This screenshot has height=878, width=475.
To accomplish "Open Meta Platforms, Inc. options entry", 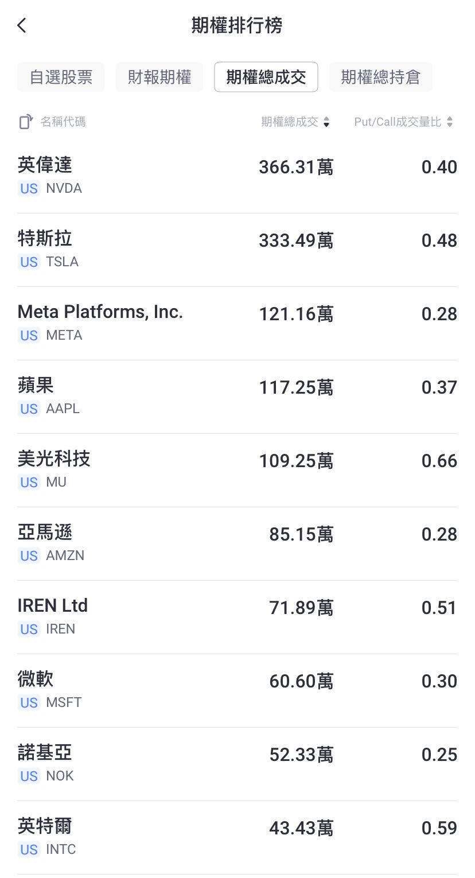I will click(237, 324).
